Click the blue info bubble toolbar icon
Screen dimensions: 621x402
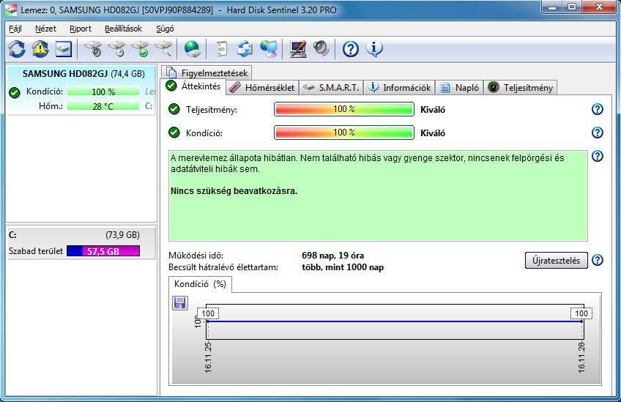pos(374,49)
